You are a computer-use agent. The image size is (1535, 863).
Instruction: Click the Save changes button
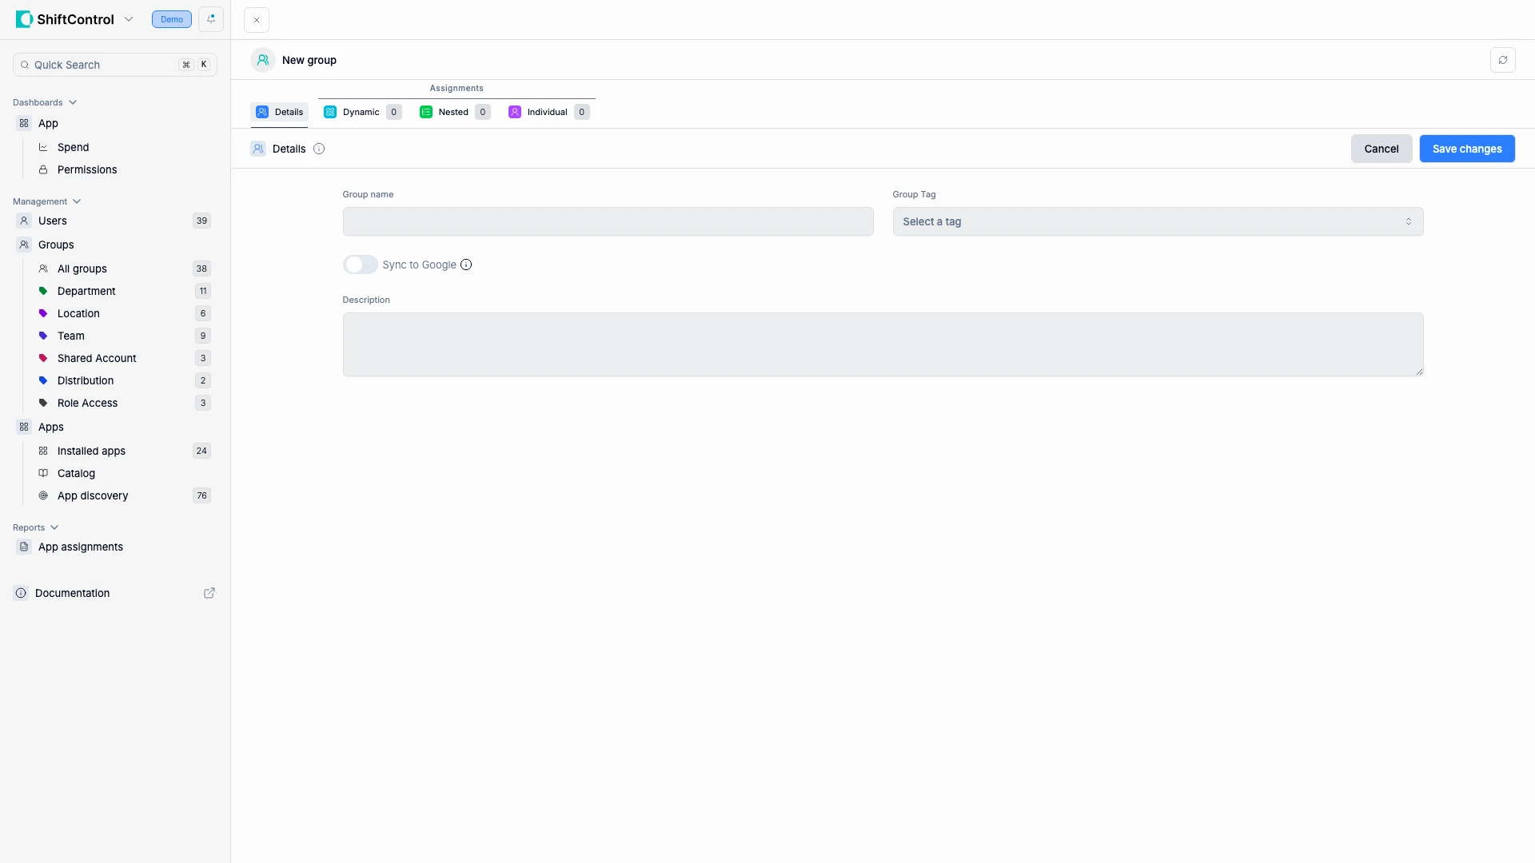[1466, 149]
